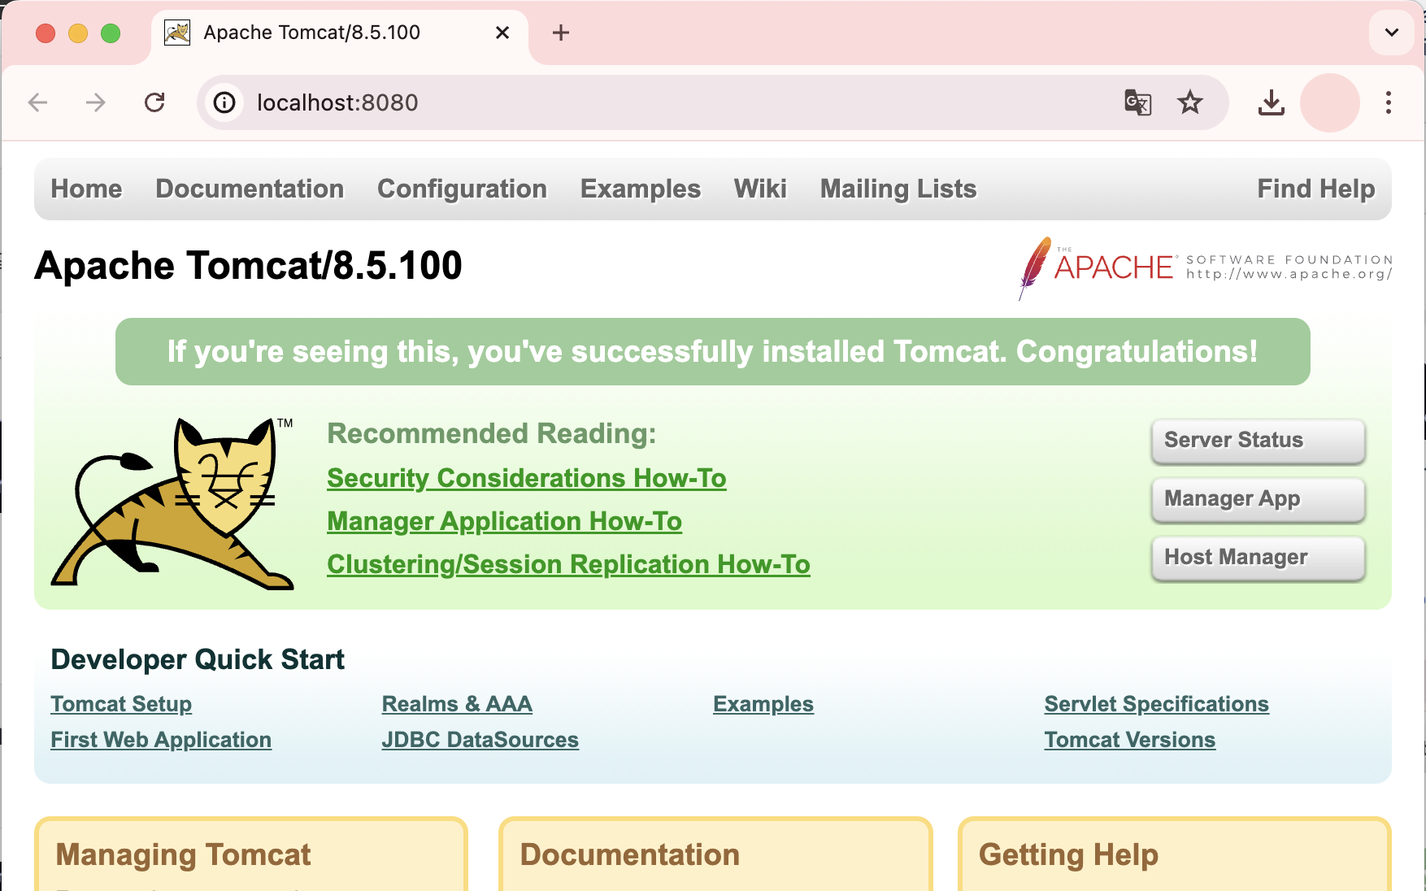Open the First Web Application link

(x=161, y=740)
